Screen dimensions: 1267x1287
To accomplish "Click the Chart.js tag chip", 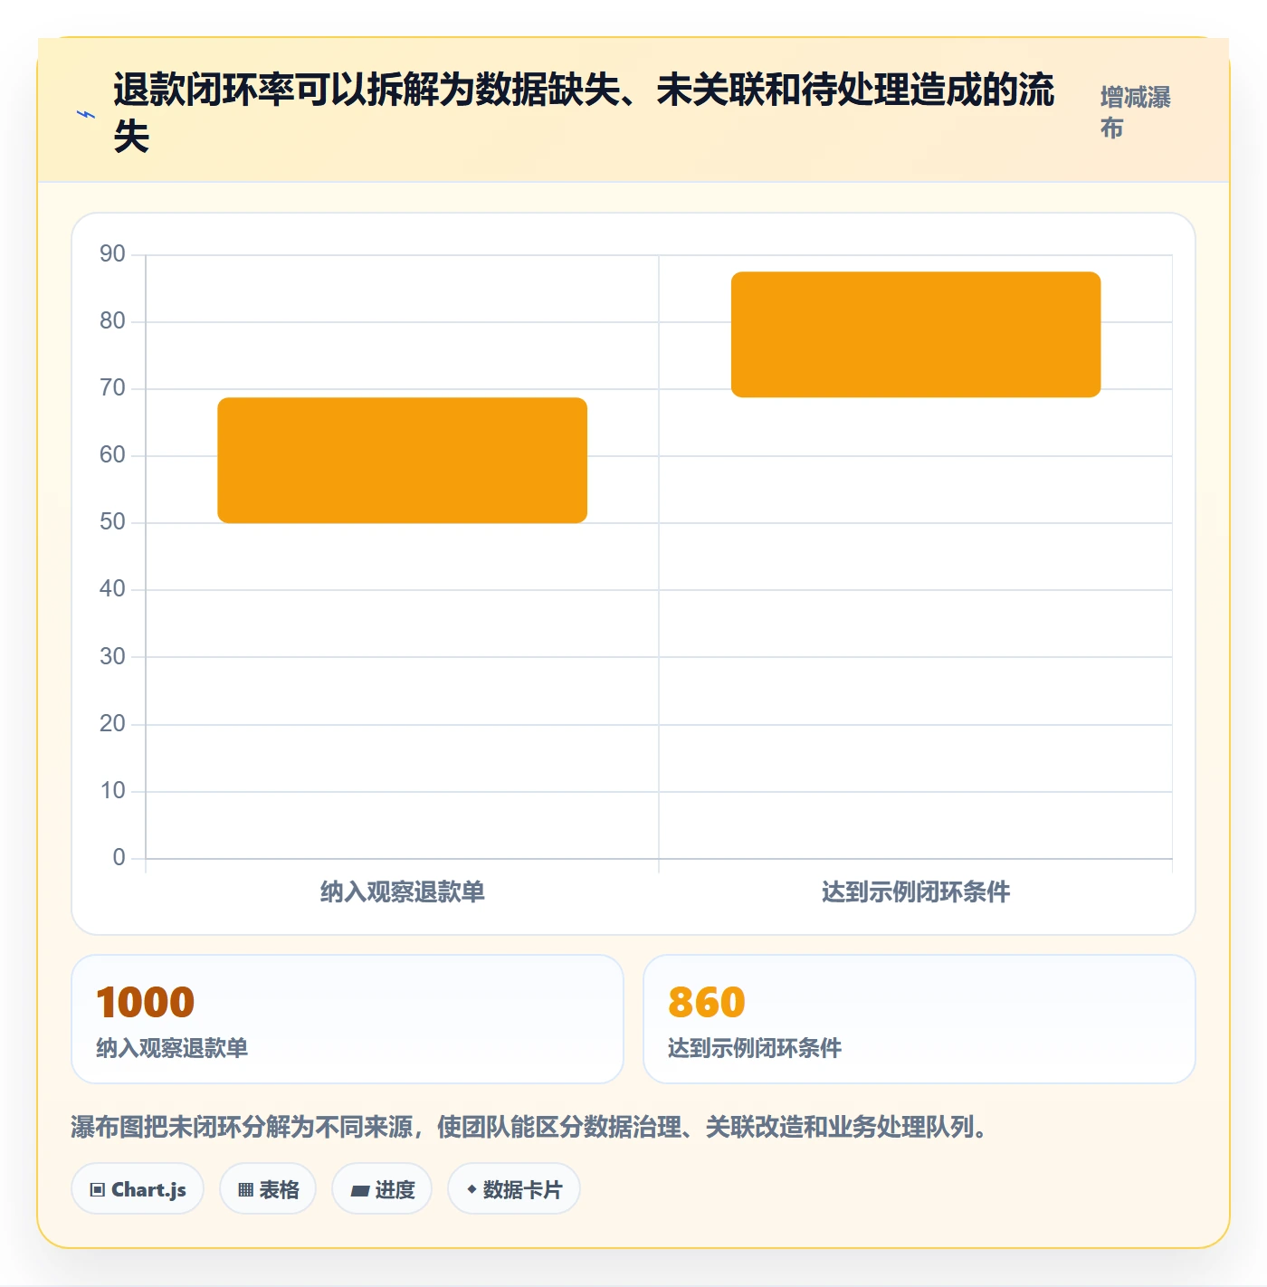I will (x=138, y=1189).
